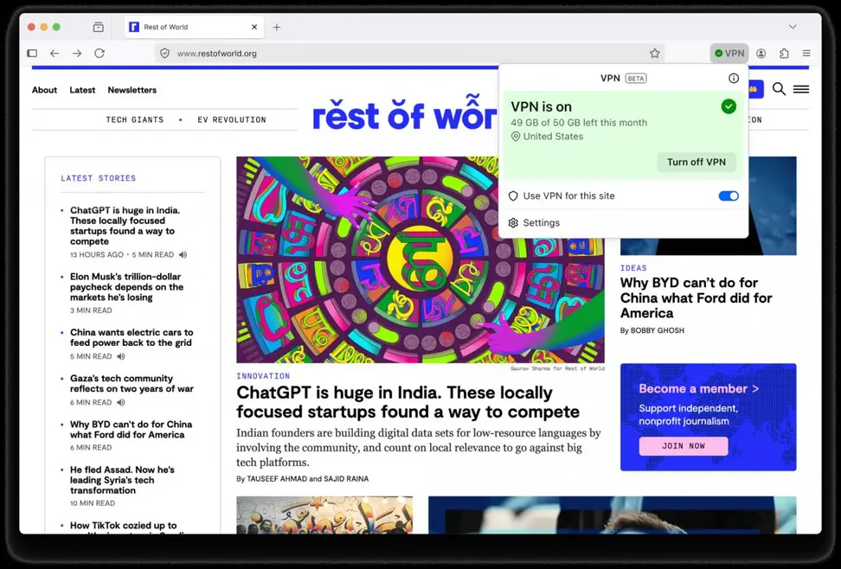Open sidebar story Gaza's tech community
This screenshot has height=569, width=841.
tap(132, 383)
